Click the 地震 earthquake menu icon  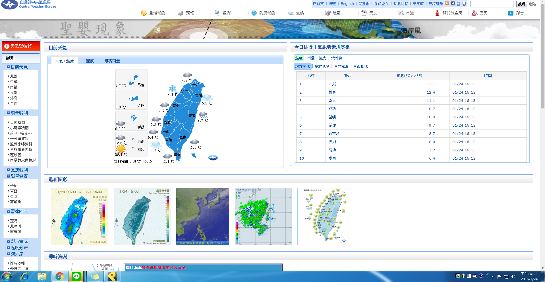point(328,13)
